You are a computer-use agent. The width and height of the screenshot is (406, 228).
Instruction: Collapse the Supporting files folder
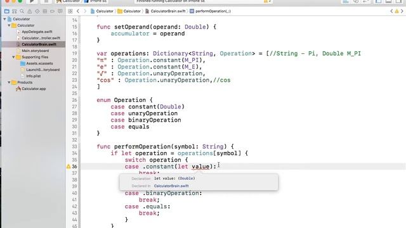click(x=13, y=57)
